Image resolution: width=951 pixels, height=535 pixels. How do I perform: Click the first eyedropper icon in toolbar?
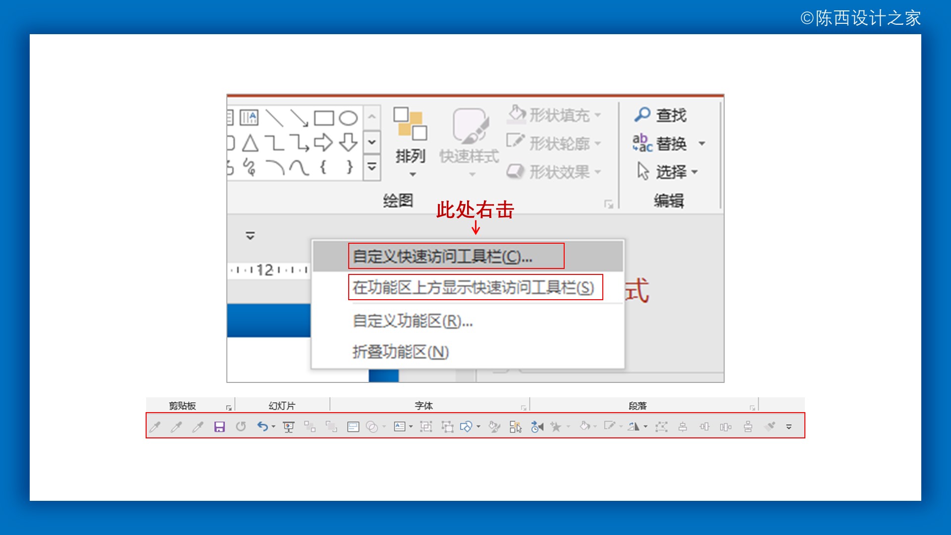point(155,427)
